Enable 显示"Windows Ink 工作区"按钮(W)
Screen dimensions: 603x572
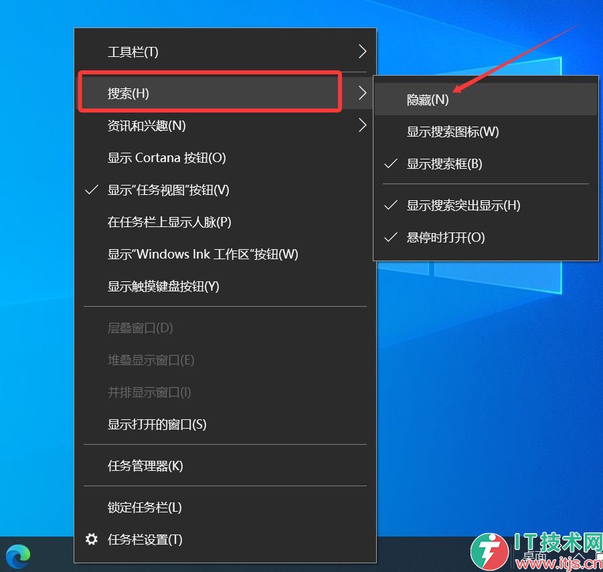click(x=203, y=255)
